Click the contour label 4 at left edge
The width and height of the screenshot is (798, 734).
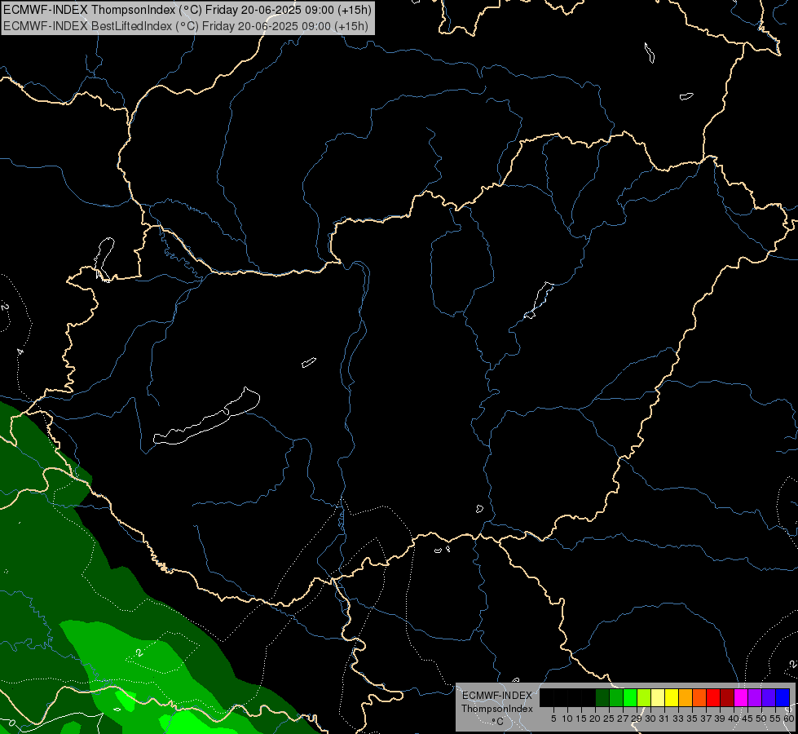point(20,352)
